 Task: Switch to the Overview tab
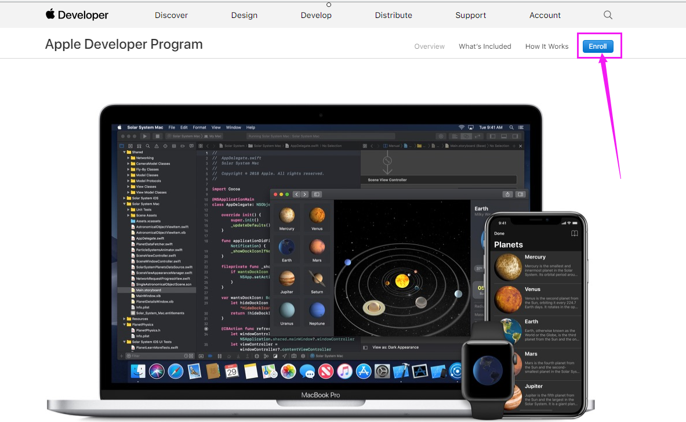[429, 46]
